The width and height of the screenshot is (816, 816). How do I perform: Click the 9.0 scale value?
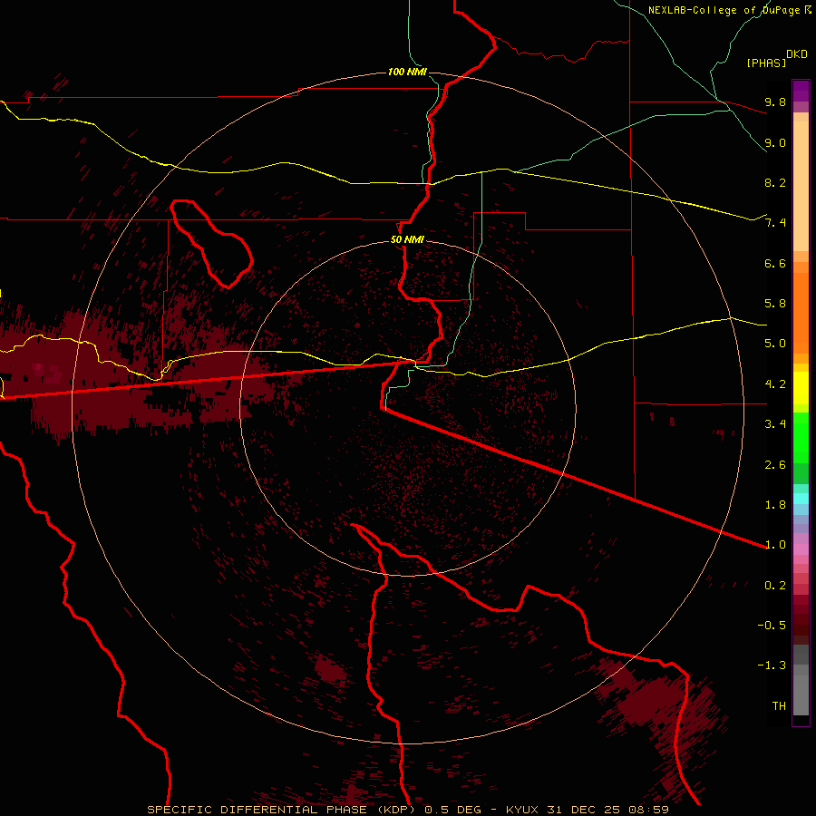click(775, 142)
